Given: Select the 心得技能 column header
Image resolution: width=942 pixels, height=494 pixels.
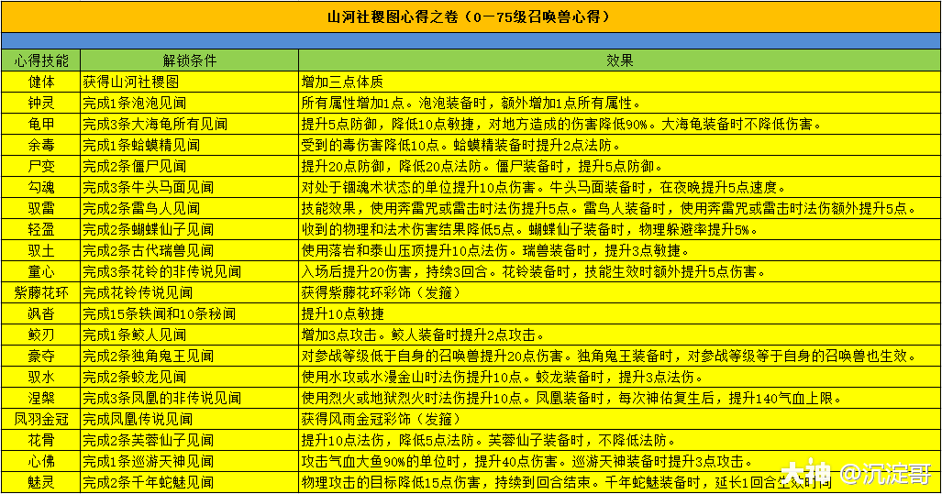Looking at the screenshot, I should click(x=41, y=60).
